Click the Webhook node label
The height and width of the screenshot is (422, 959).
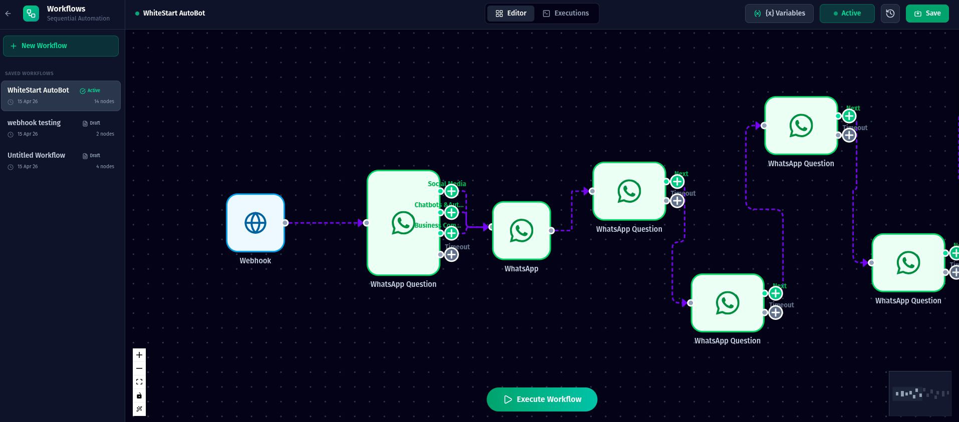point(256,261)
